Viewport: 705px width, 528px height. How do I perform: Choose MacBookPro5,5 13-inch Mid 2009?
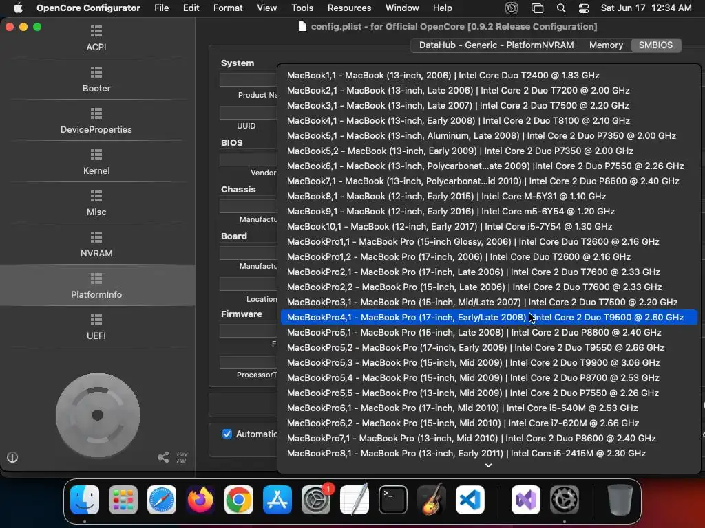point(489,393)
